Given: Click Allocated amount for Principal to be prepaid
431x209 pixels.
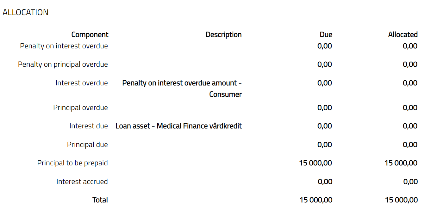Looking at the screenshot, I should pos(401,163).
